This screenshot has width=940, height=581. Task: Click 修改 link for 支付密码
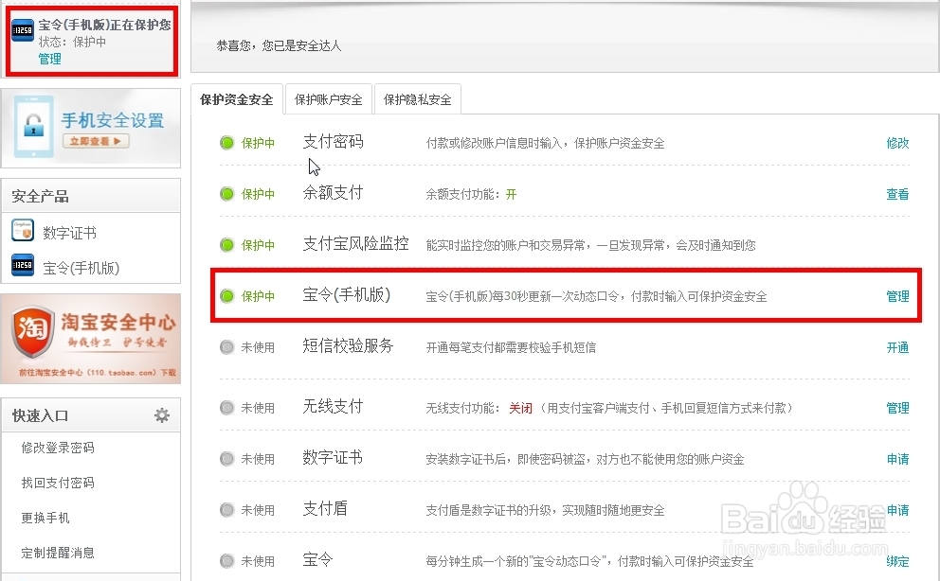point(897,143)
